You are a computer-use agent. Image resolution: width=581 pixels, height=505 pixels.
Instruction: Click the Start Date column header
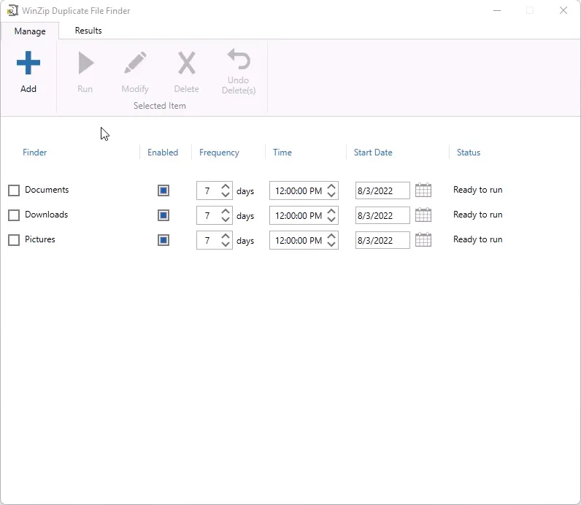tap(373, 153)
